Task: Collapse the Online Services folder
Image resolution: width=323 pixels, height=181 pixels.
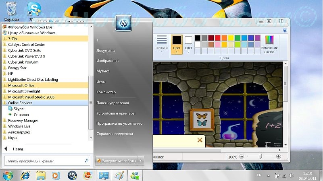Action: [x=20, y=103]
